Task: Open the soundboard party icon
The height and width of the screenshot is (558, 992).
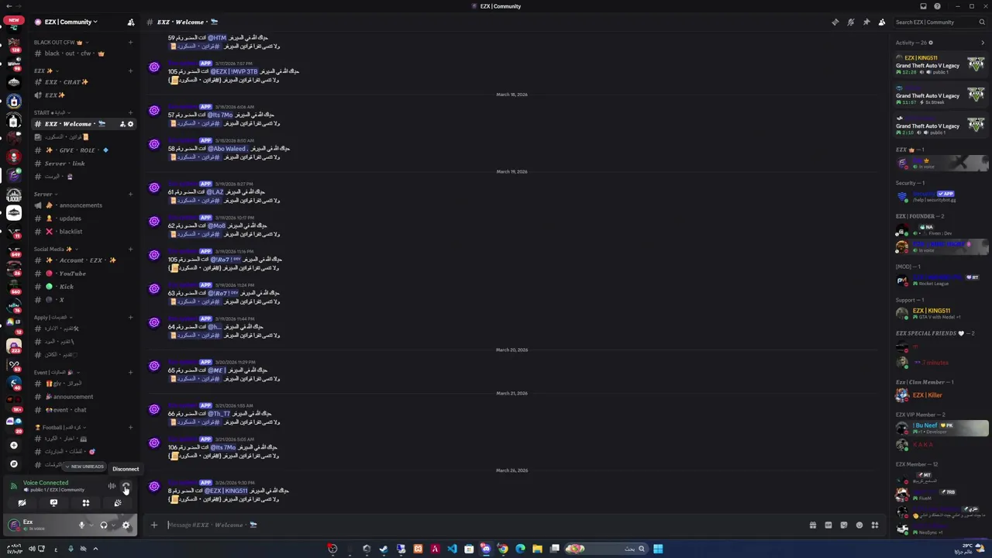Action: (x=118, y=503)
